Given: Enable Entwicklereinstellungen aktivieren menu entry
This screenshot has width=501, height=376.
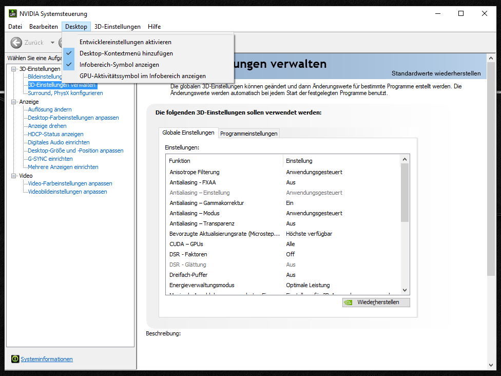Looking at the screenshot, I should pyautogui.click(x=148, y=42).
